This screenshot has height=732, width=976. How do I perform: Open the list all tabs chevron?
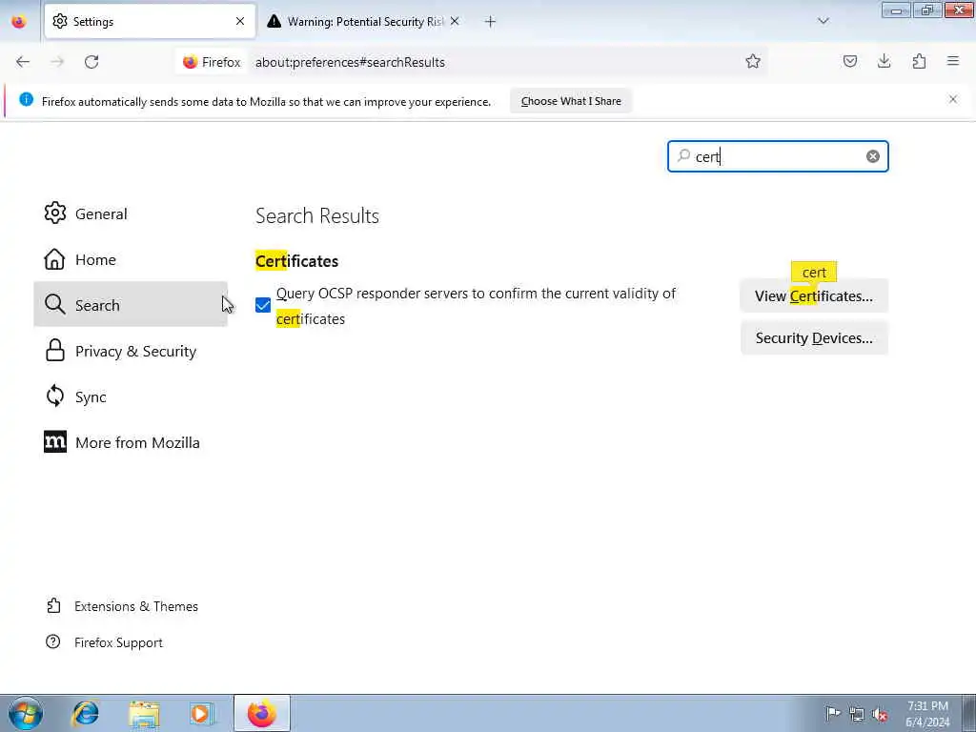coord(823,21)
